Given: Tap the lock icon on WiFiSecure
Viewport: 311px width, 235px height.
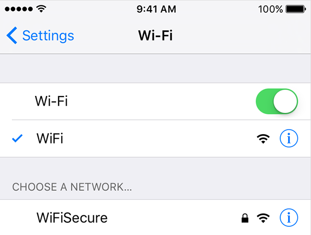Looking at the screenshot, I should click(245, 218).
